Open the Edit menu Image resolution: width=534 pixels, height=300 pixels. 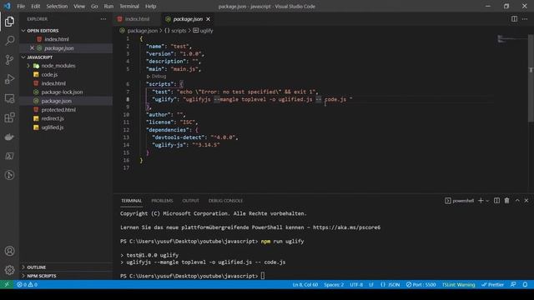click(35, 6)
